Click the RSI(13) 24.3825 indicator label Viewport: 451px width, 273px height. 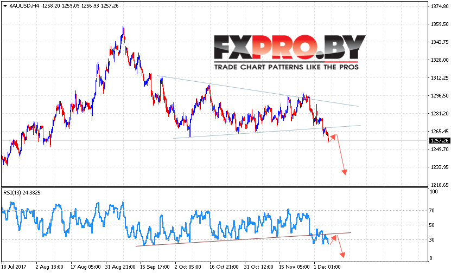[x=22, y=193]
